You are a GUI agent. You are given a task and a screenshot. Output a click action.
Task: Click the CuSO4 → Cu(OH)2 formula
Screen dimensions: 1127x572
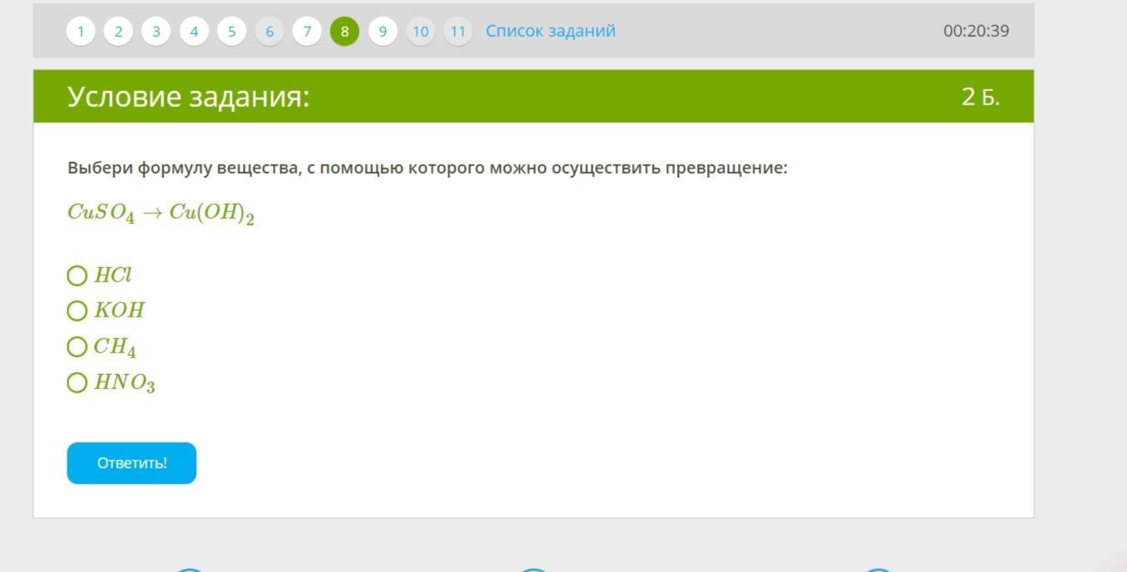coord(161,214)
